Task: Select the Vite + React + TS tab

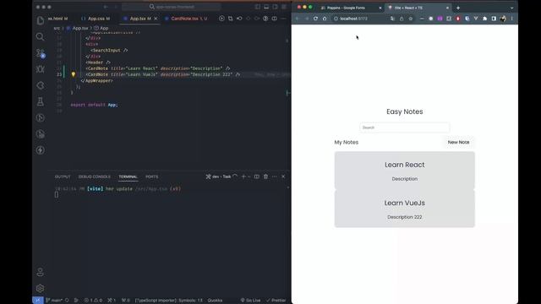Action: tap(418, 8)
